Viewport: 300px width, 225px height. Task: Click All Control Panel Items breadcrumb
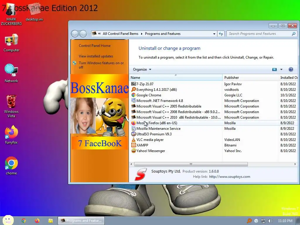click(120, 34)
